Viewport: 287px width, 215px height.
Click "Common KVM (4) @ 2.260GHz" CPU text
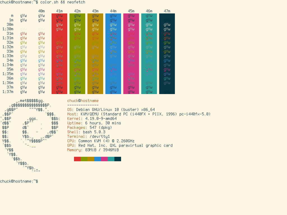(x=107, y=141)
